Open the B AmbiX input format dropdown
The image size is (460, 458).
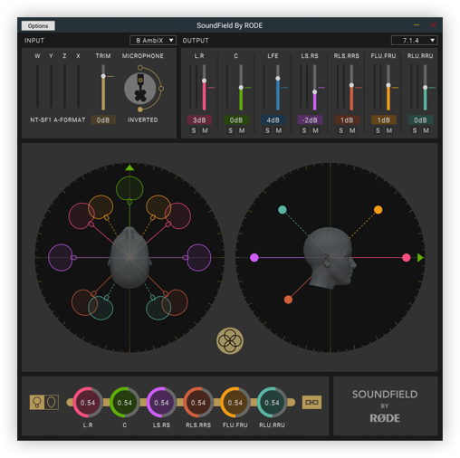click(153, 41)
